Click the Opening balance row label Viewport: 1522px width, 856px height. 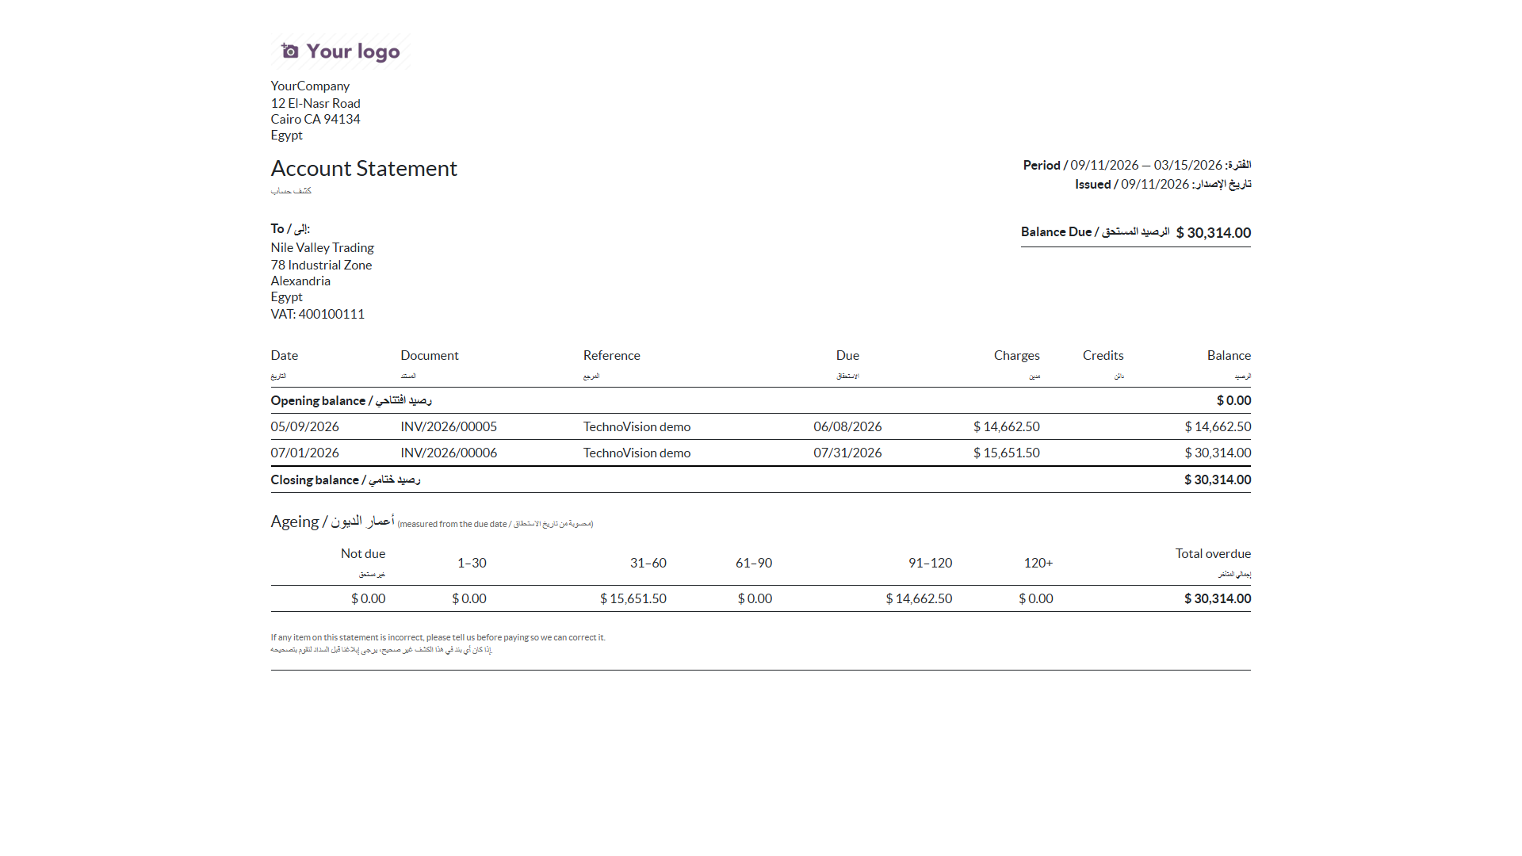tap(351, 400)
